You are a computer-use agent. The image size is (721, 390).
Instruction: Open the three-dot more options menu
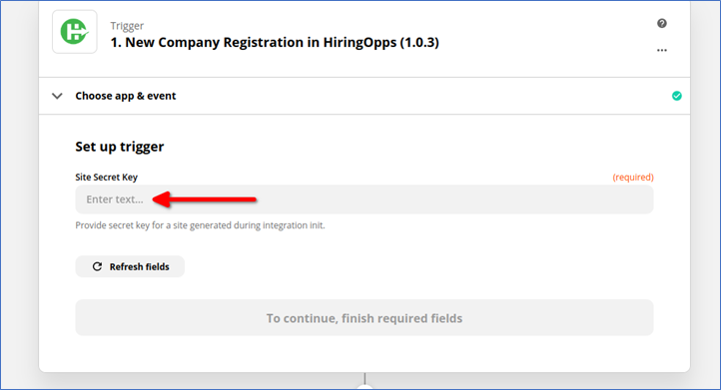[662, 50]
